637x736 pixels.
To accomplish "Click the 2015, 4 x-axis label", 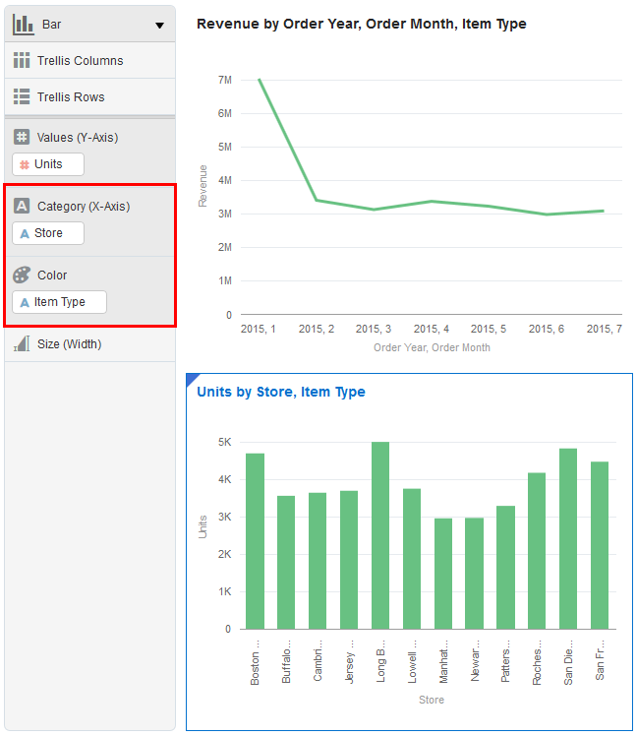I will 432,329.
